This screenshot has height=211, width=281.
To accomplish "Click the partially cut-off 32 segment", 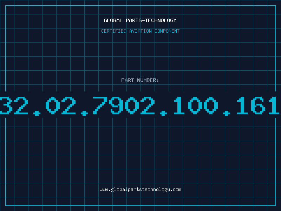I will [14, 105].
